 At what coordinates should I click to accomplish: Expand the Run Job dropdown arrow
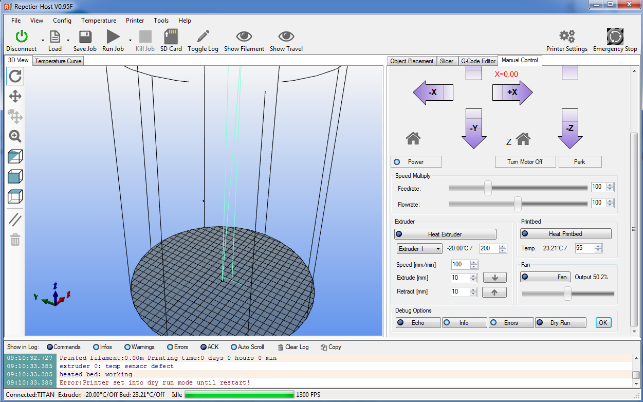click(x=130, y=40)
